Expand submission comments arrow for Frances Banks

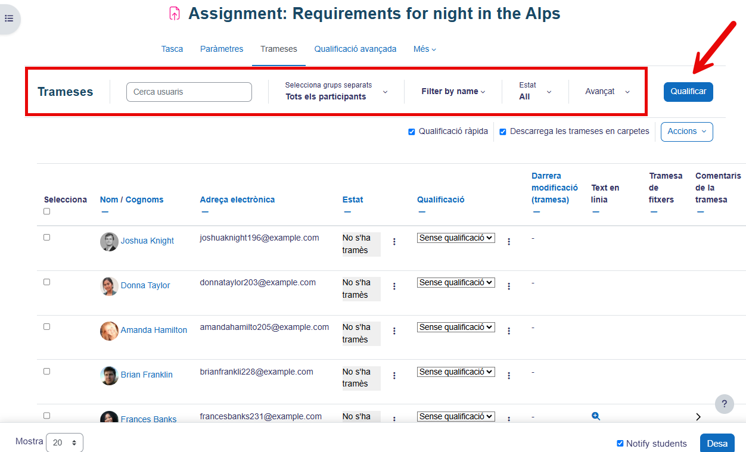pos(698,417)
